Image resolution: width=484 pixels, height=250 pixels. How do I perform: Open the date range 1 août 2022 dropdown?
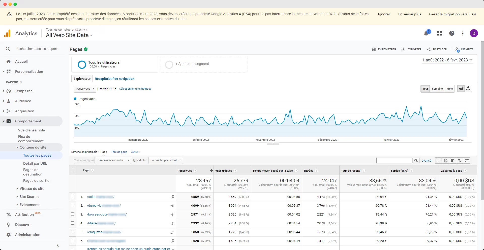[x=447, y=60]
